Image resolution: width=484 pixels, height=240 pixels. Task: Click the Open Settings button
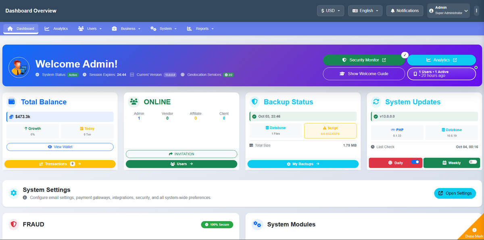tap(455, 193)
